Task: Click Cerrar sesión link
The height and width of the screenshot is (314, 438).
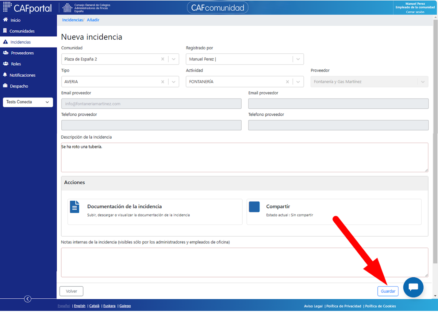Action: [x=415, y=12]
